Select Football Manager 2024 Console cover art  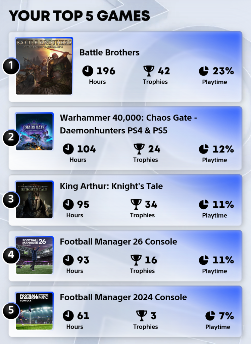tap(34, 311)
